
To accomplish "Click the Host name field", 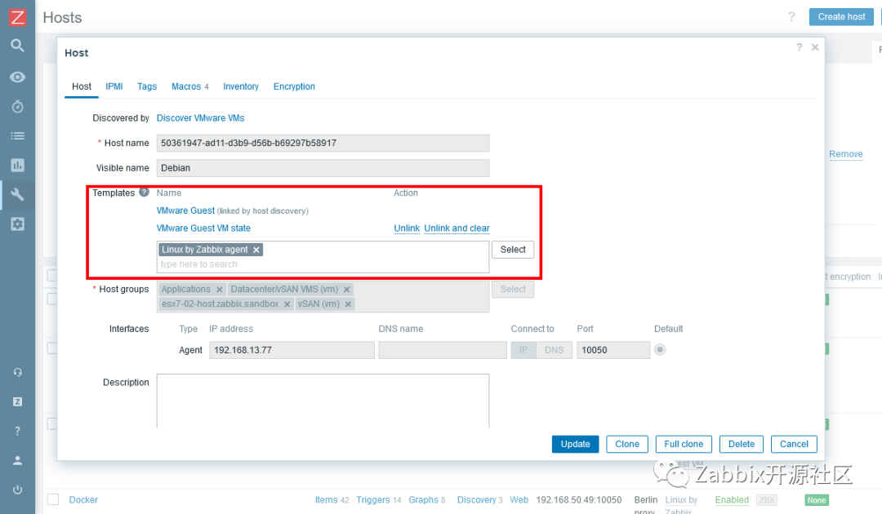I will coord(323,144).
